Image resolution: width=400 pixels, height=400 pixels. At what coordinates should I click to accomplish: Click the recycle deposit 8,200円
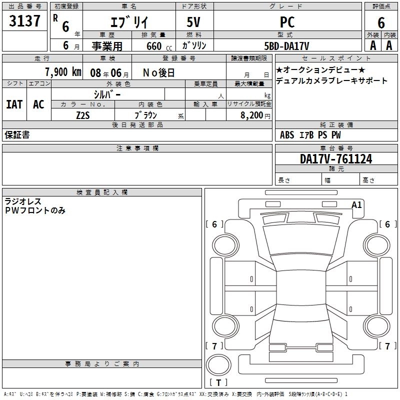pyautogui.click(x=255, y=115)
